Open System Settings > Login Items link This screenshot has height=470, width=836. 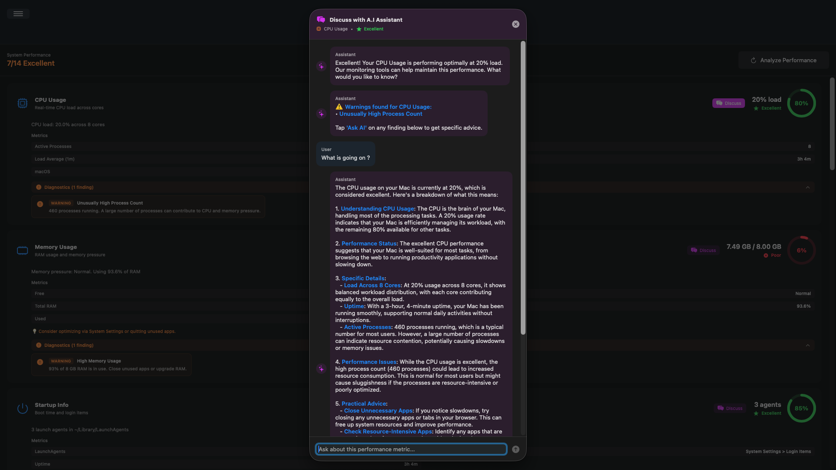pyautogui.click(x=778, y=451)
